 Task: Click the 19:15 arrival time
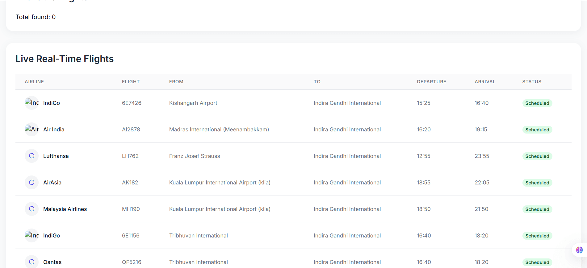(481, 130)
